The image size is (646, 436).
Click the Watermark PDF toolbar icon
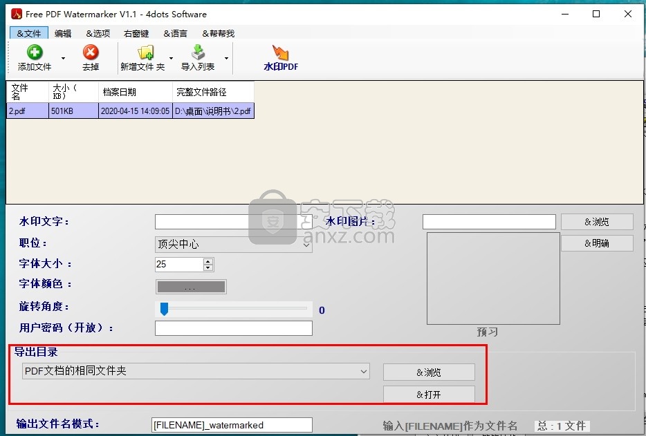281,53
